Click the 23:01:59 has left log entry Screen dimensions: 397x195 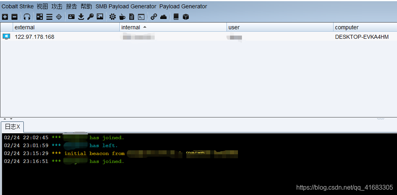61,146
